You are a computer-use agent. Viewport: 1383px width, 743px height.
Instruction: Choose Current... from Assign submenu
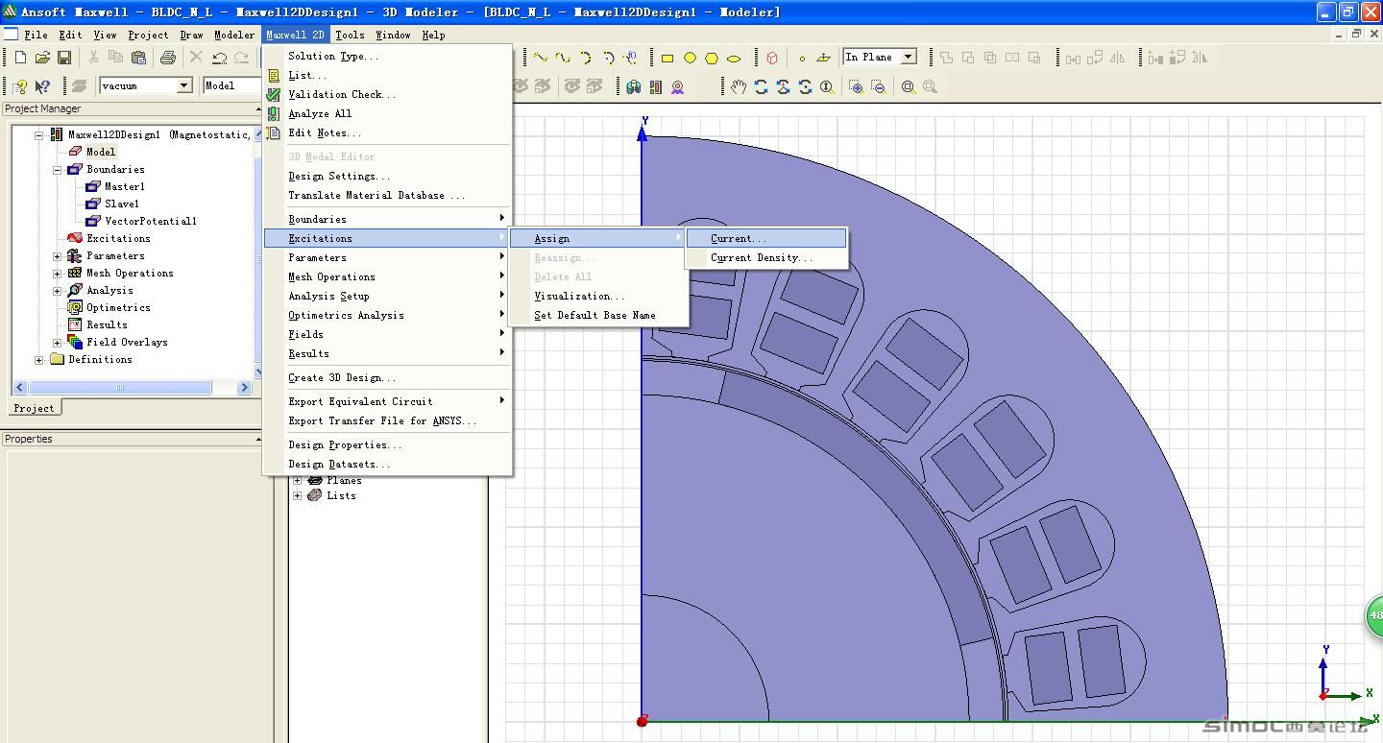766,238
